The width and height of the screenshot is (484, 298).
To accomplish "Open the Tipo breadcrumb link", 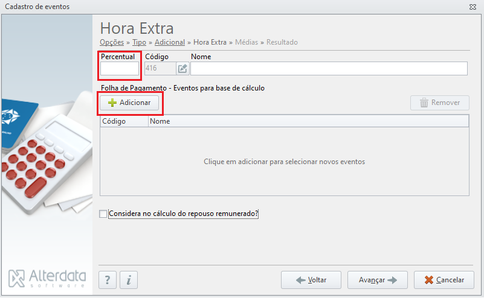I will point(139,42).
